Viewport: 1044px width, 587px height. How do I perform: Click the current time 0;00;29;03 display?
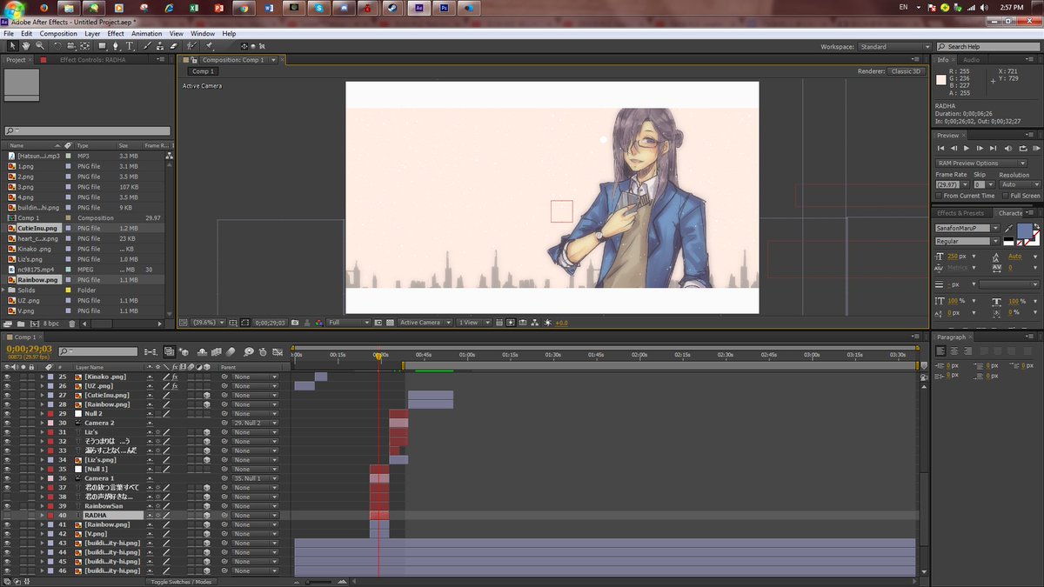click(29, 350)
